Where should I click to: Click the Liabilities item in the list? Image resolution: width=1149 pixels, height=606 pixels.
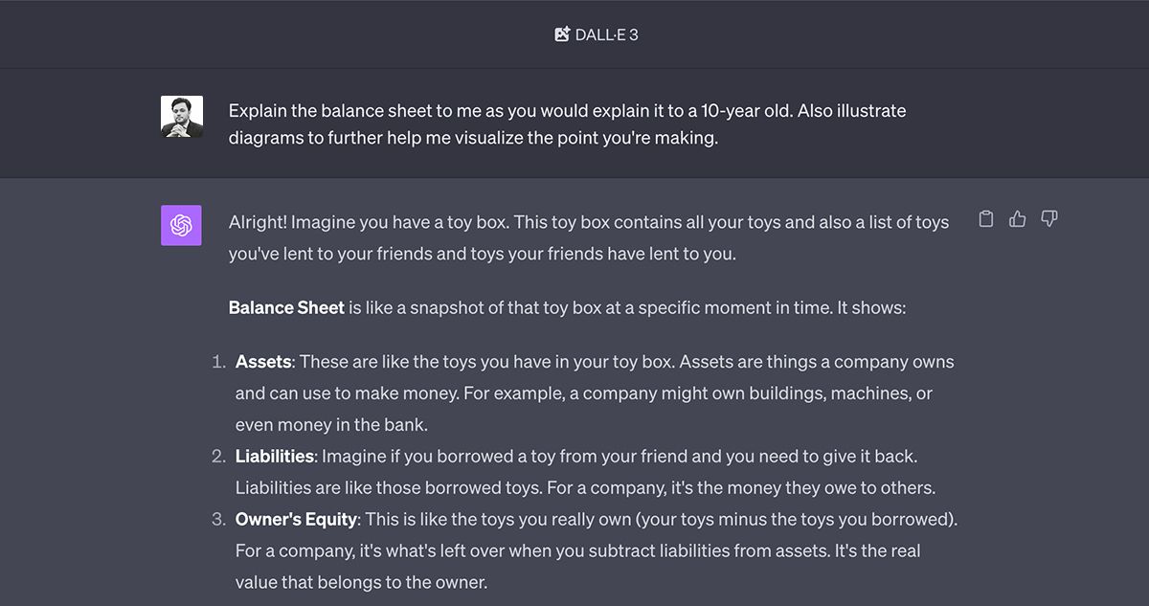[275, 456]
